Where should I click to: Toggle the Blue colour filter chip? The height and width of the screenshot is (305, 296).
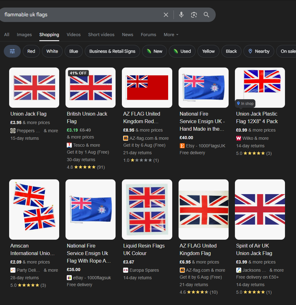[x=73, y=51]
